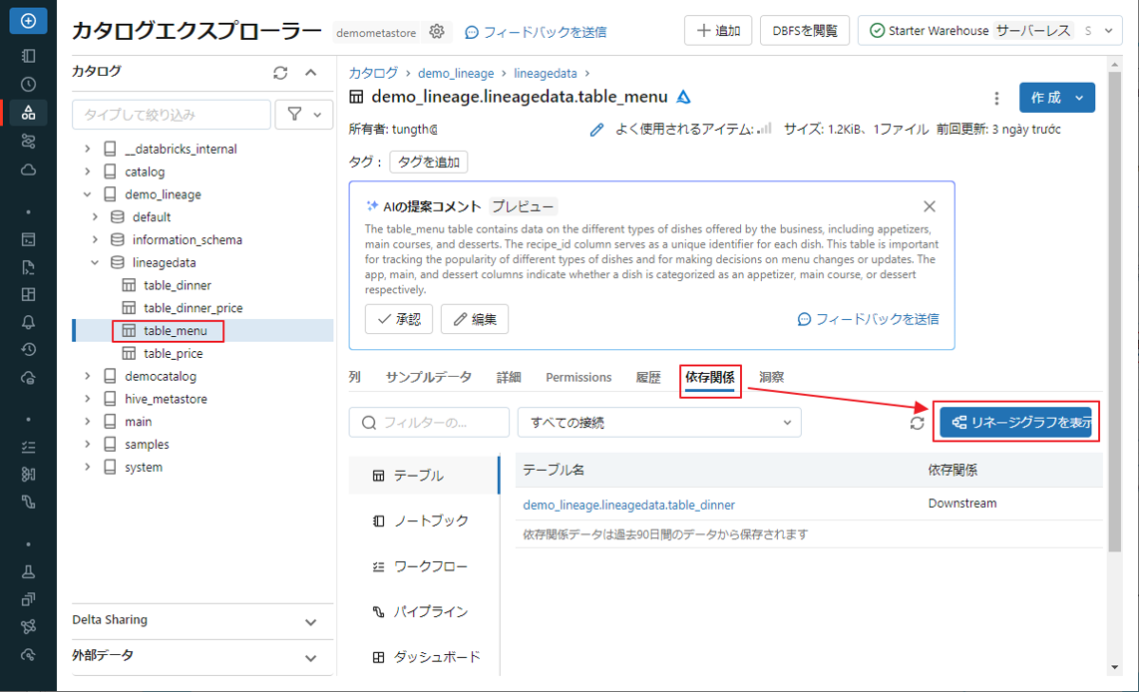Switch to the サンプルデータ tab

(x=429, y=378)
